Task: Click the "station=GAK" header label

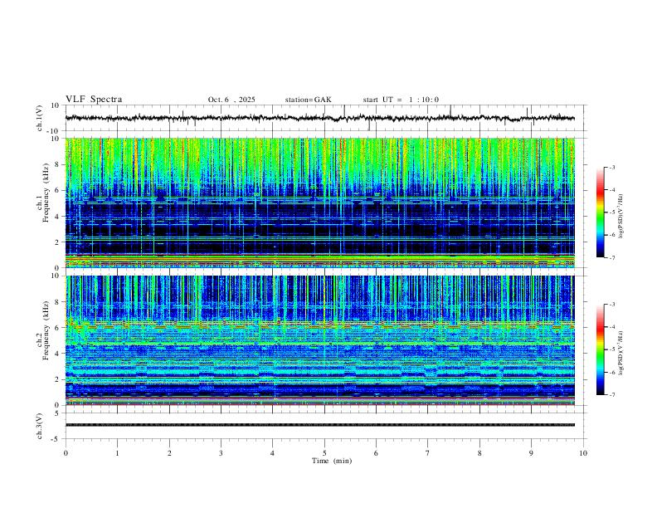Action: point(308,100)
